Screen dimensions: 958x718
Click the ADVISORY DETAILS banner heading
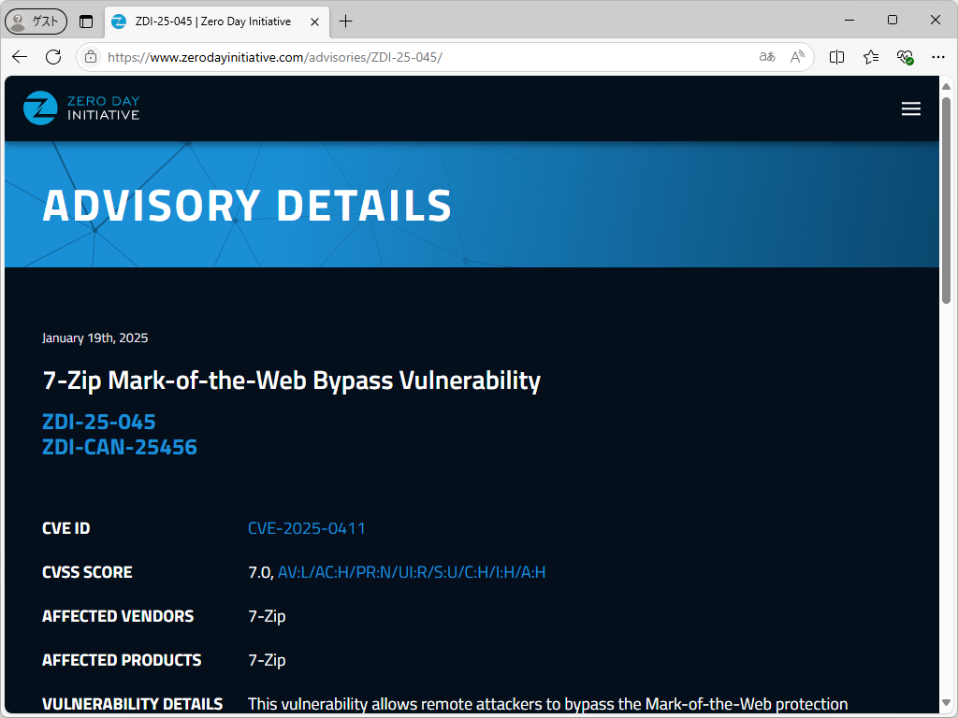(x=247, y=205)
